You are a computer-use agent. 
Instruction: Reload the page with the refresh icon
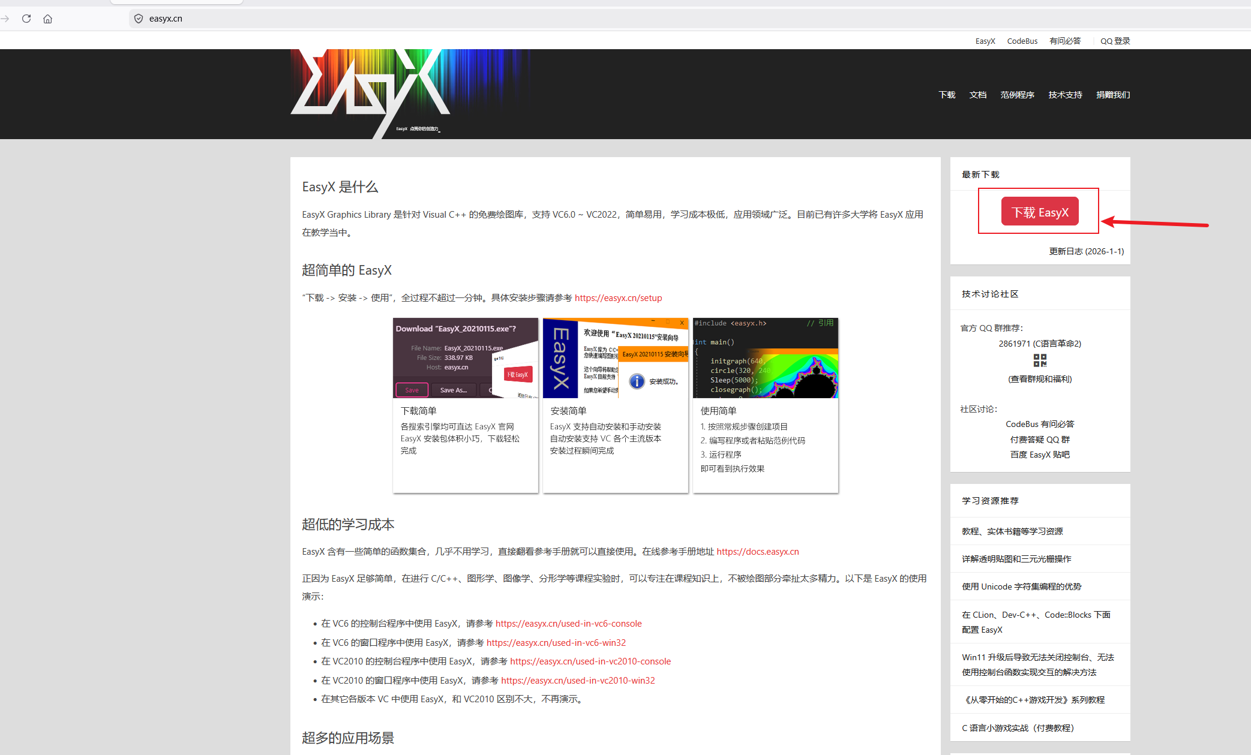(x=26, y=19)
